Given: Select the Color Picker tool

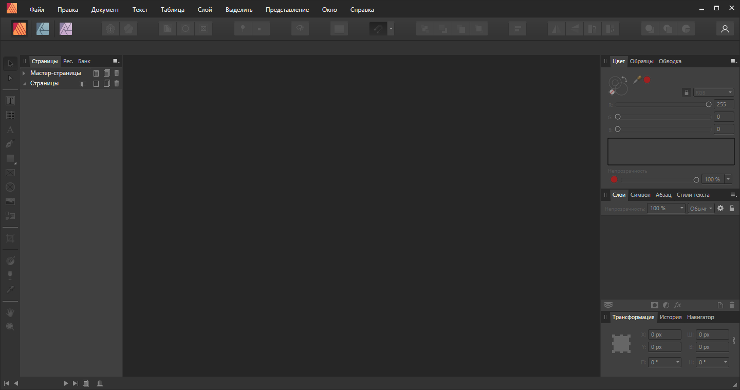Looking at the screenshot, I should [x=10, y=290].
